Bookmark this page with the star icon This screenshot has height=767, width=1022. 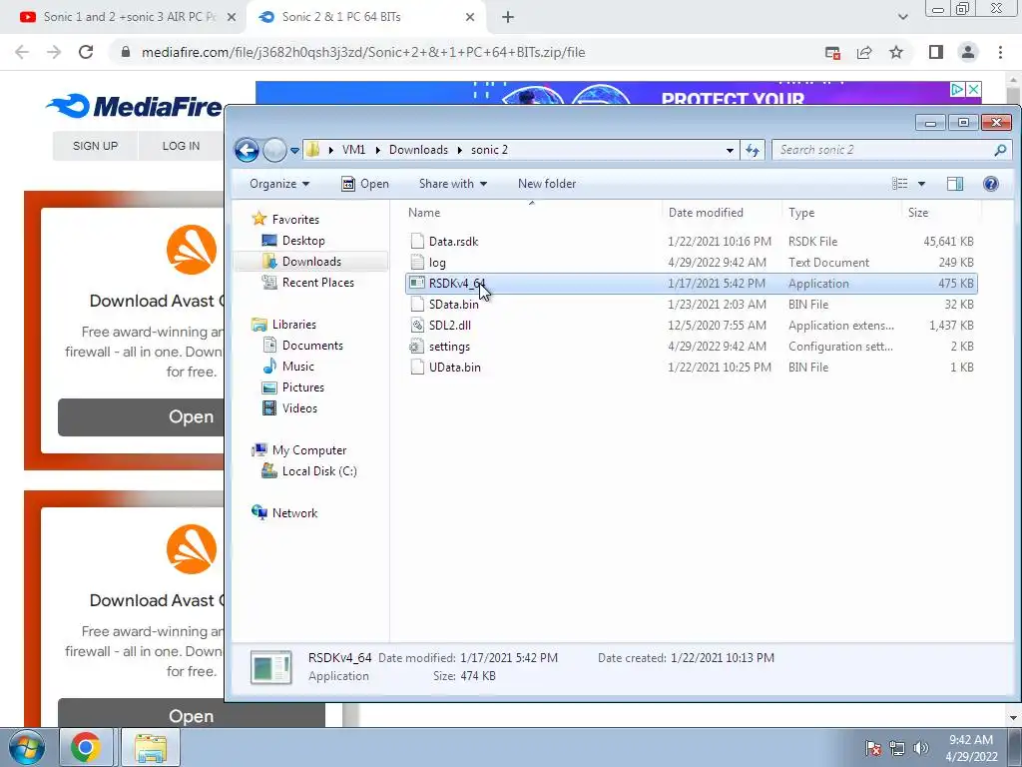click(x=896, y=52)
